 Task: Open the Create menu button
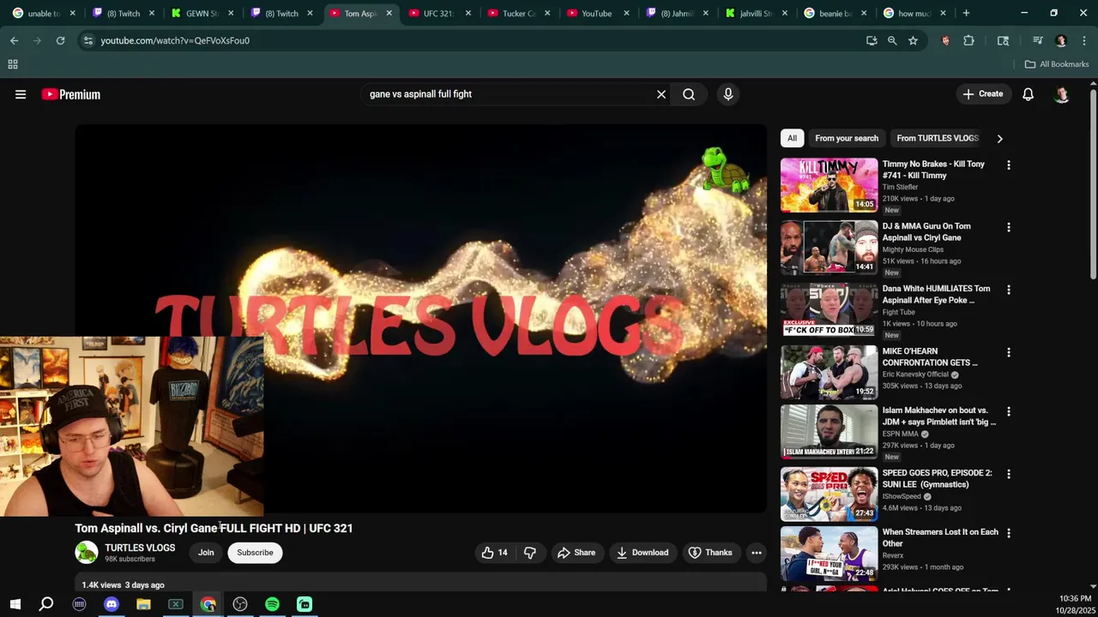coord(983,94)
